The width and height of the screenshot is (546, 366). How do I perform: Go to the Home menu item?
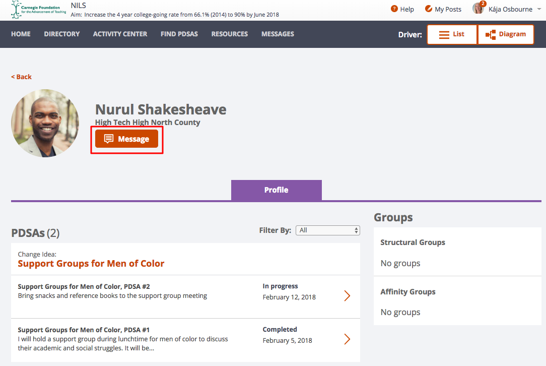[21, 34]
